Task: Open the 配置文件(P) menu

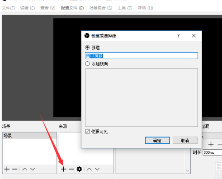Action: (x=72, y=8)
